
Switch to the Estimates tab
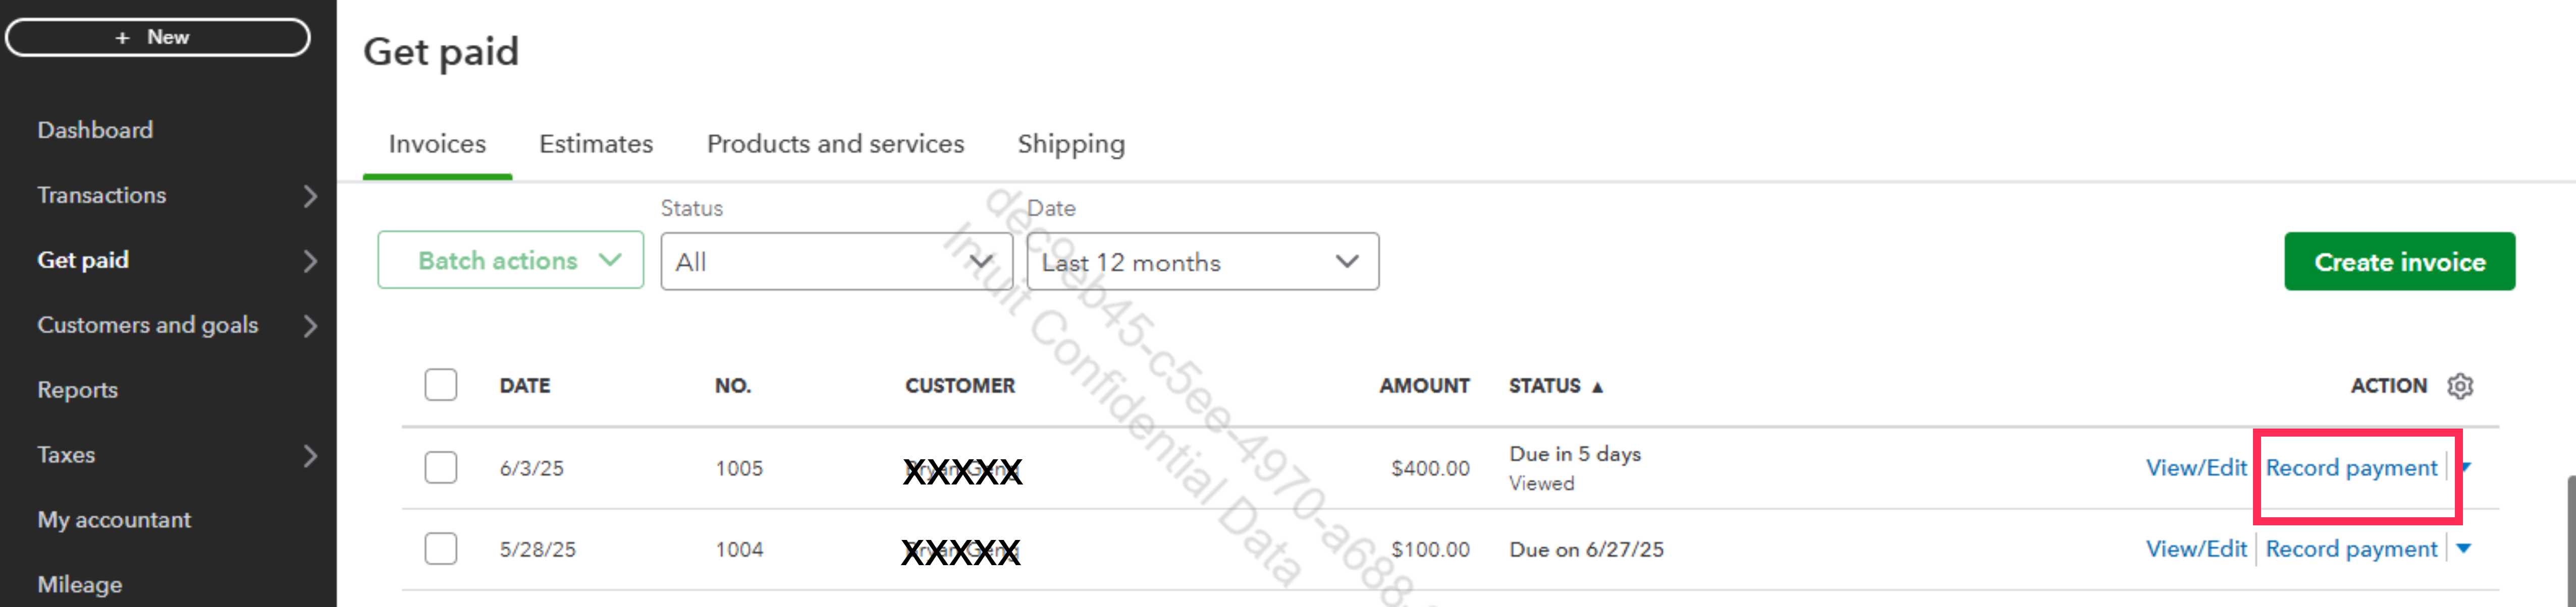(x=596, y=144)
